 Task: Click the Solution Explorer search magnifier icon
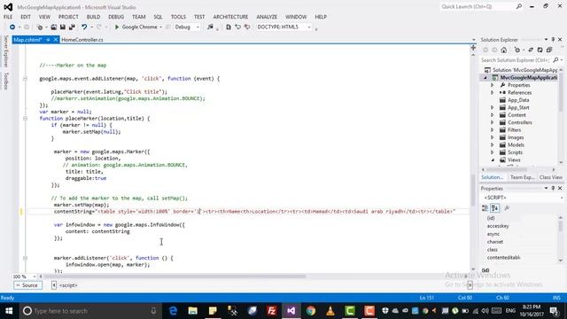tap(555, 60)
